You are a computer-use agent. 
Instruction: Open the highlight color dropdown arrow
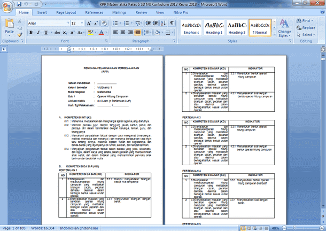[96, 33]
